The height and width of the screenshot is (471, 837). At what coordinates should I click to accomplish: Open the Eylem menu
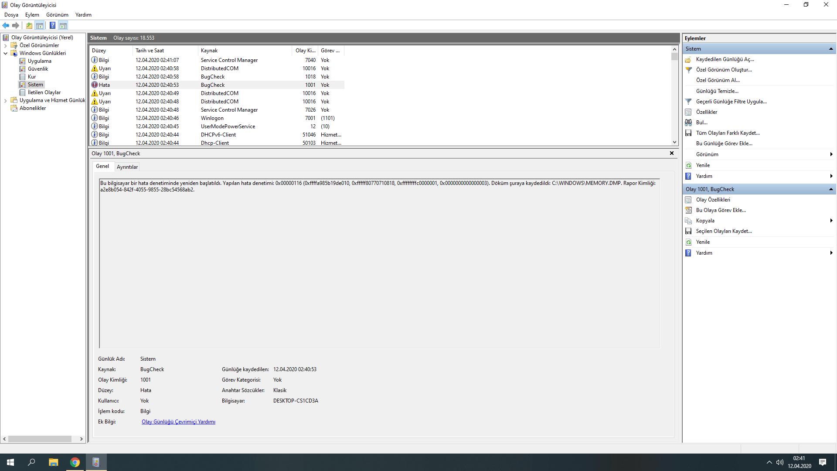tap(32, 15)
